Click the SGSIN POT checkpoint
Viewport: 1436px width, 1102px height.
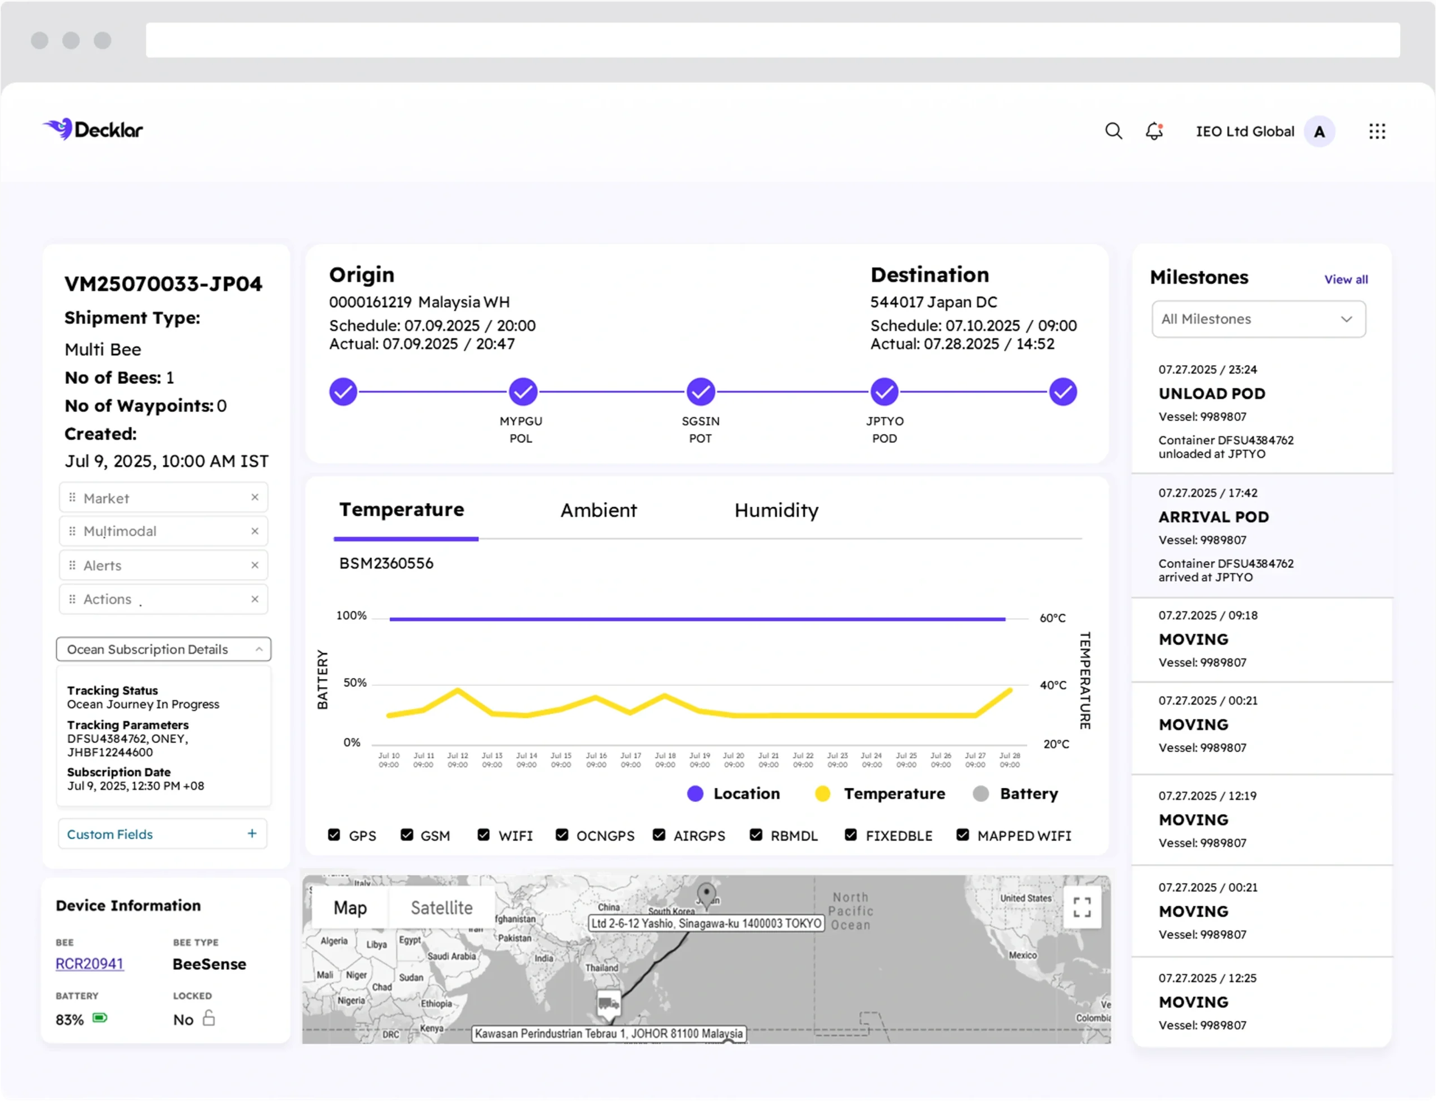[700, 392]
